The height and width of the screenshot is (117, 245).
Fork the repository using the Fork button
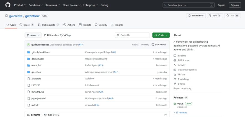(x=215, y=15)
